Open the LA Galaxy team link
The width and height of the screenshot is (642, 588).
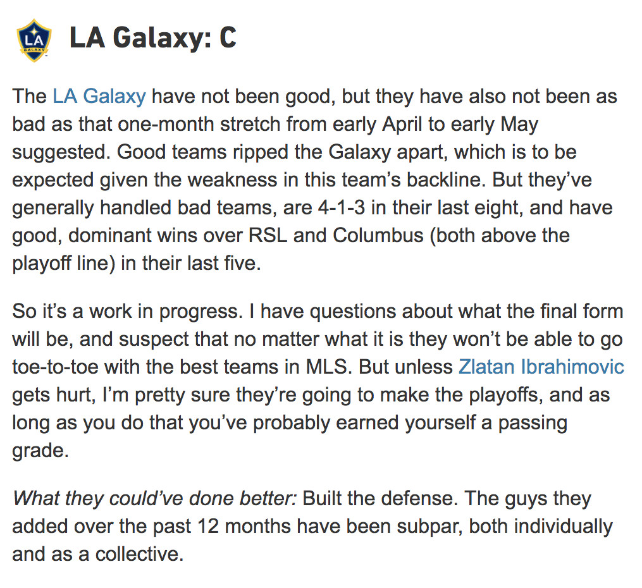click(x=99, y=97)
